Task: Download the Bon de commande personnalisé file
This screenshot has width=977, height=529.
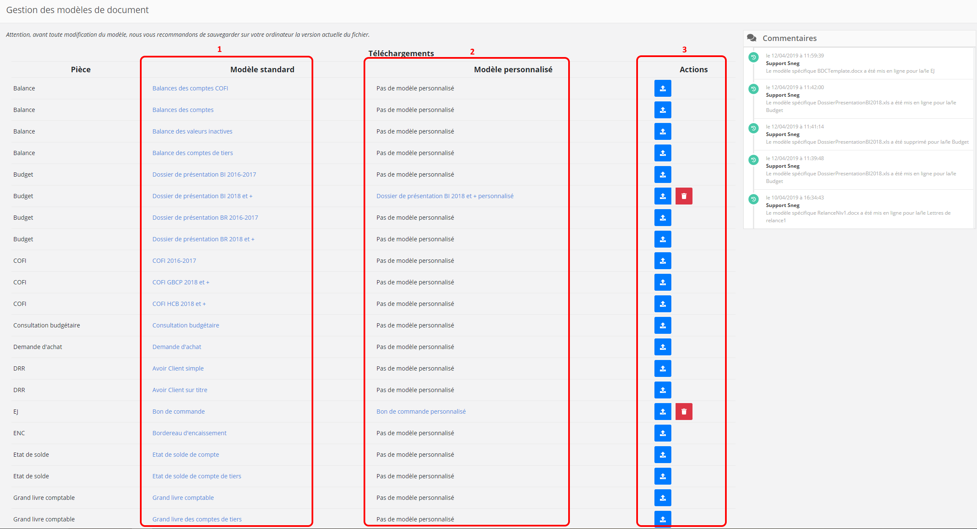Action: pyautogui.click(x=421, y=412)
